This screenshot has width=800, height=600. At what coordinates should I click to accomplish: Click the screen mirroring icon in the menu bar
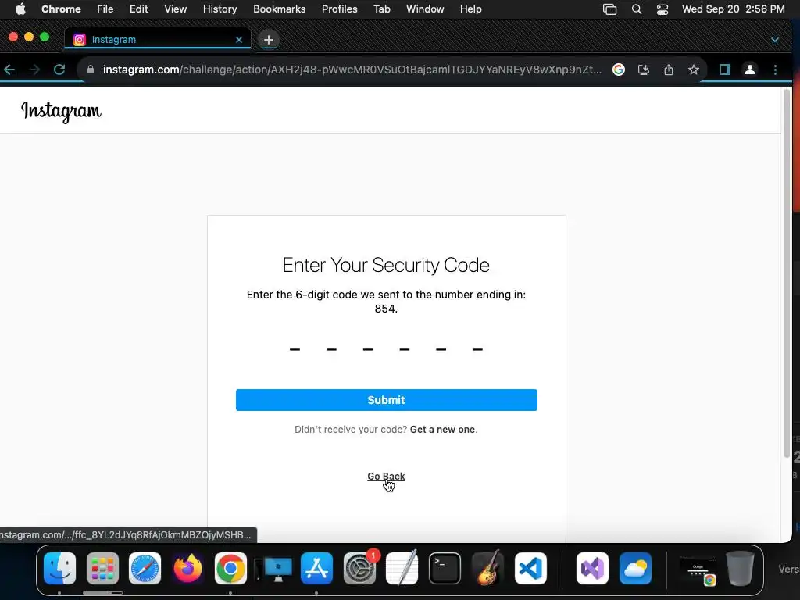point(609,9)
